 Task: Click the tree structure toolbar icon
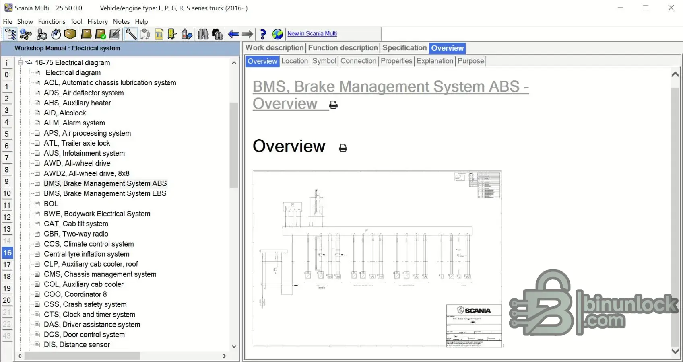click(10, 34)
